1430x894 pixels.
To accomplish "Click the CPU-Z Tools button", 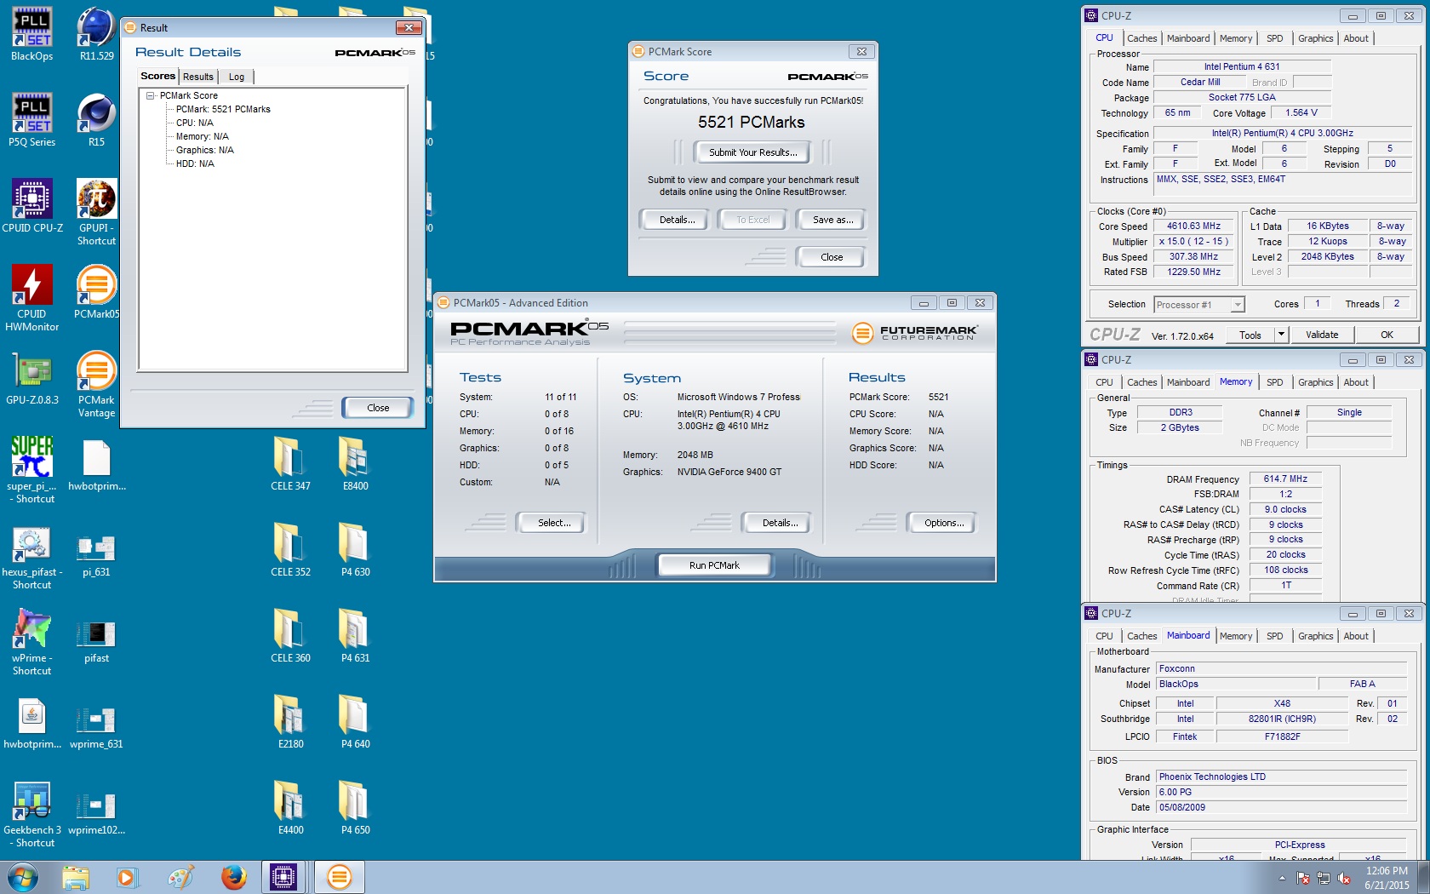I will coord(1250,335).
